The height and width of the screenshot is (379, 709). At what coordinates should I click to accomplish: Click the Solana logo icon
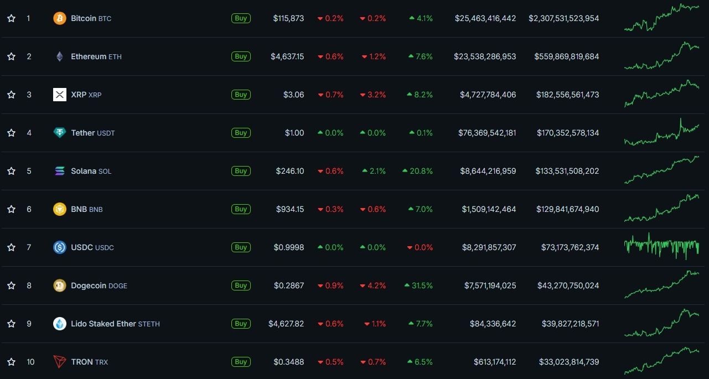[x=59, y=171]
